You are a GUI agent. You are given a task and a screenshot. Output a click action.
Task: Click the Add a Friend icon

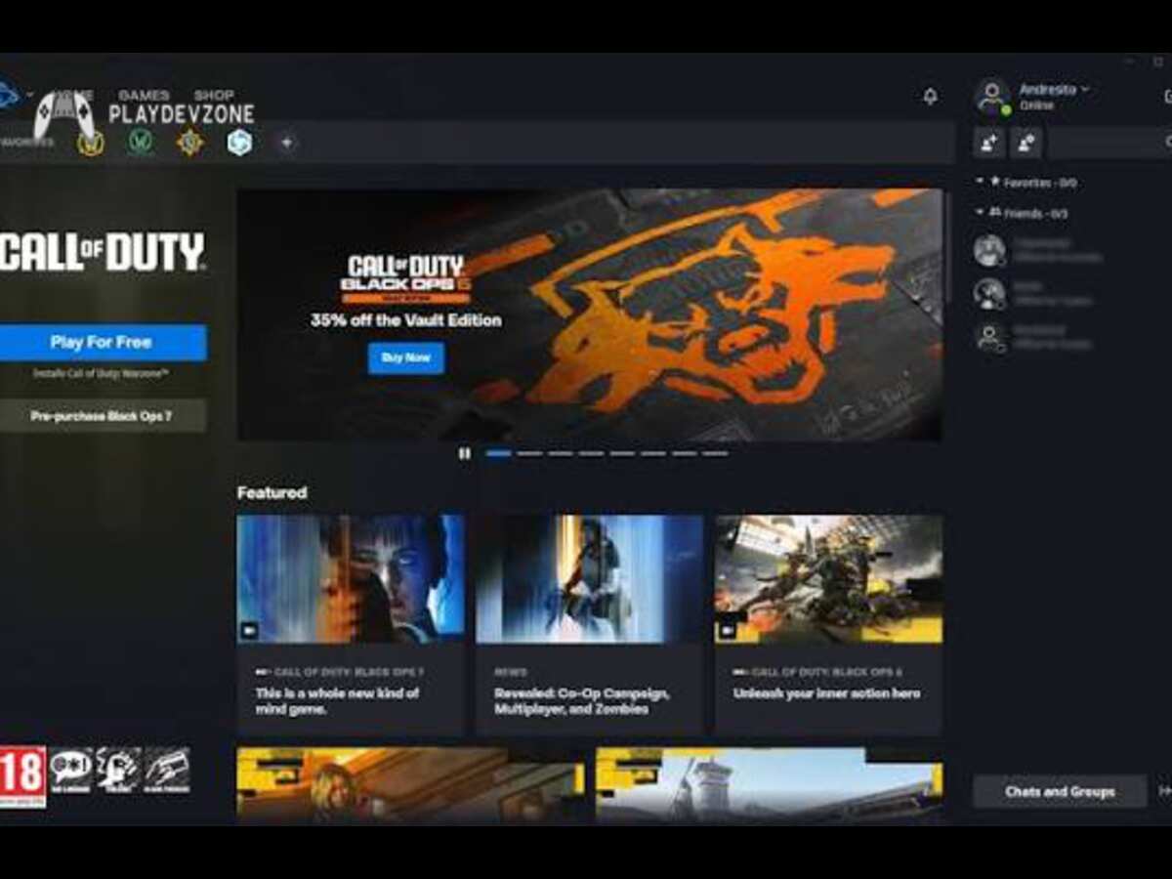988,143
